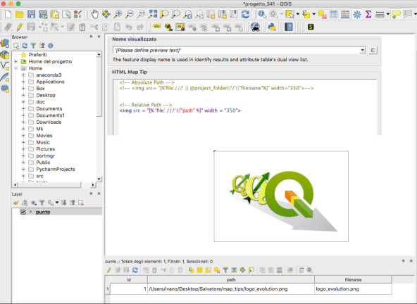Click the Zoom In magnifier tool

pos(118,14)
